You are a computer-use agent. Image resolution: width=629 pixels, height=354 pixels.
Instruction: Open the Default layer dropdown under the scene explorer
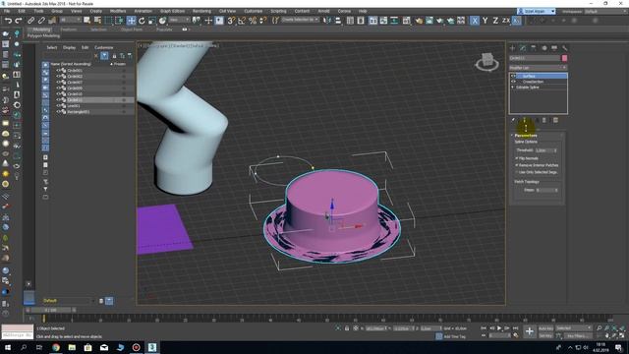(69, 301)
